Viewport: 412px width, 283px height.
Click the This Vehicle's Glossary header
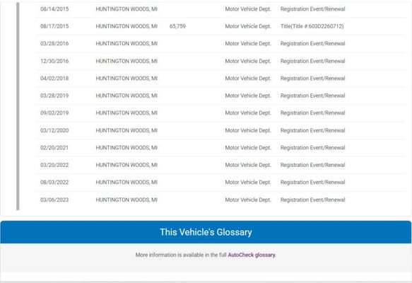pos(206,232)
